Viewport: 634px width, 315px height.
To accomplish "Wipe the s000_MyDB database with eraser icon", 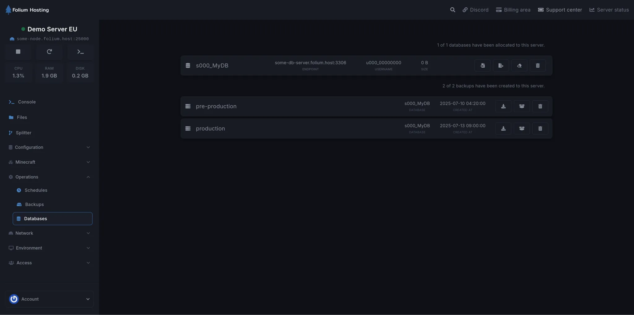I will tap(519, 65).
